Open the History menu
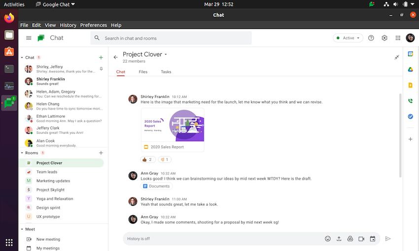This screenshot has width=419, height=251. click(68, 25)
